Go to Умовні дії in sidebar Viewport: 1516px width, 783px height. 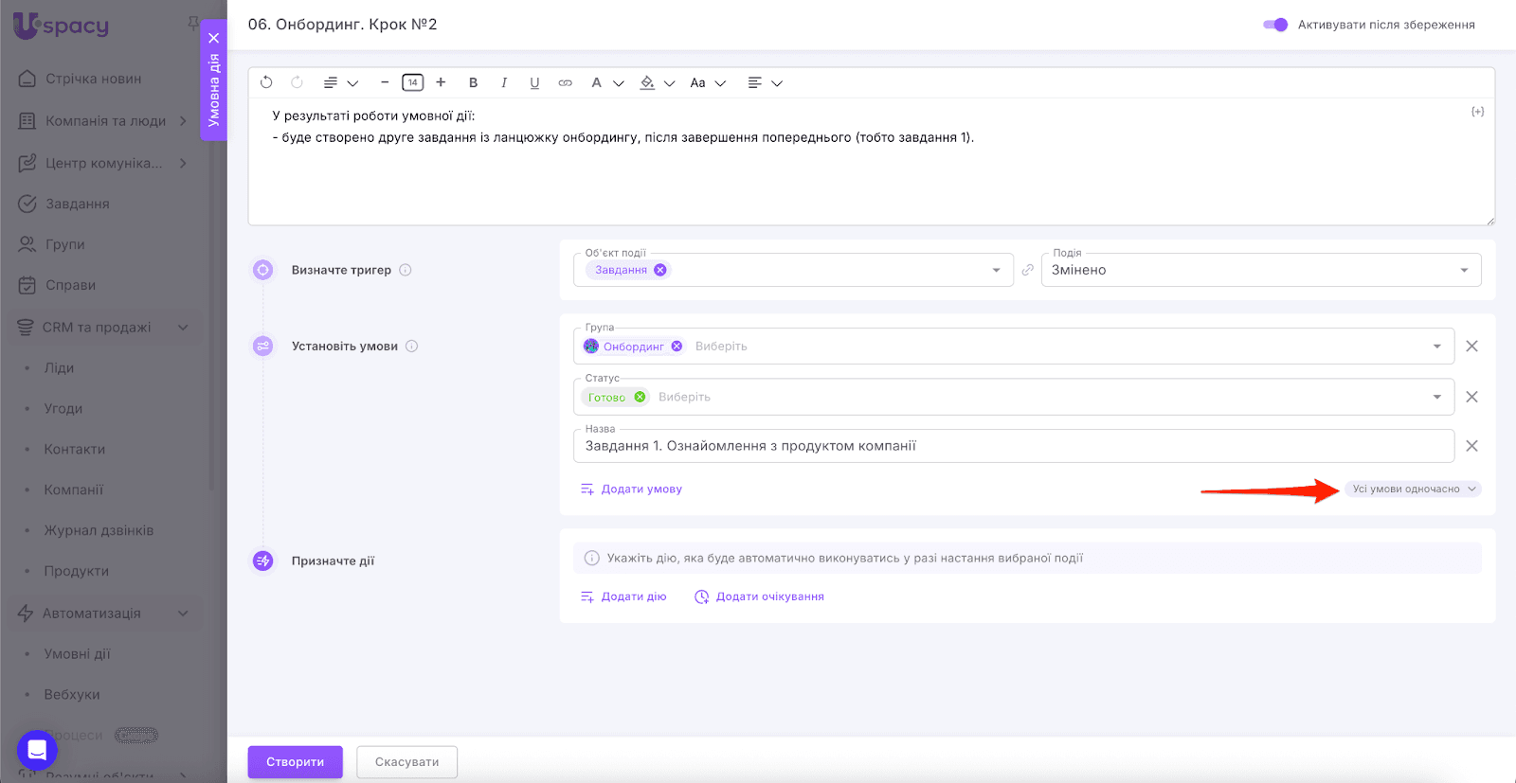point(77,653)
